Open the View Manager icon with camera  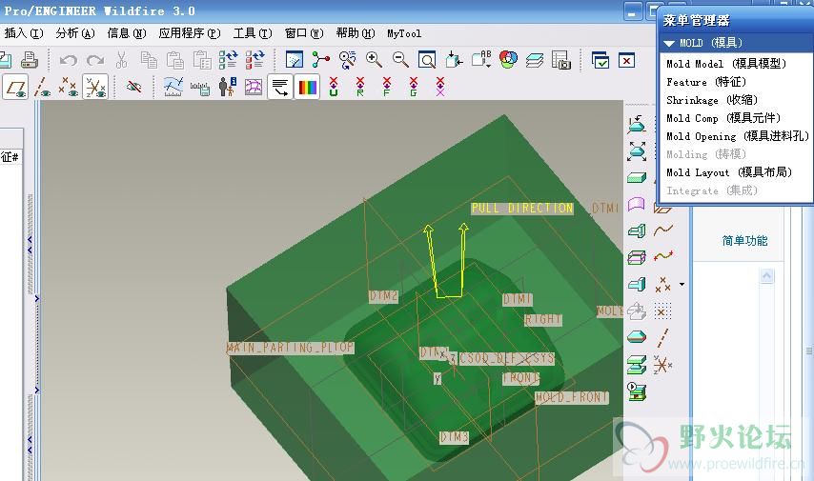(x=561, y=60)
